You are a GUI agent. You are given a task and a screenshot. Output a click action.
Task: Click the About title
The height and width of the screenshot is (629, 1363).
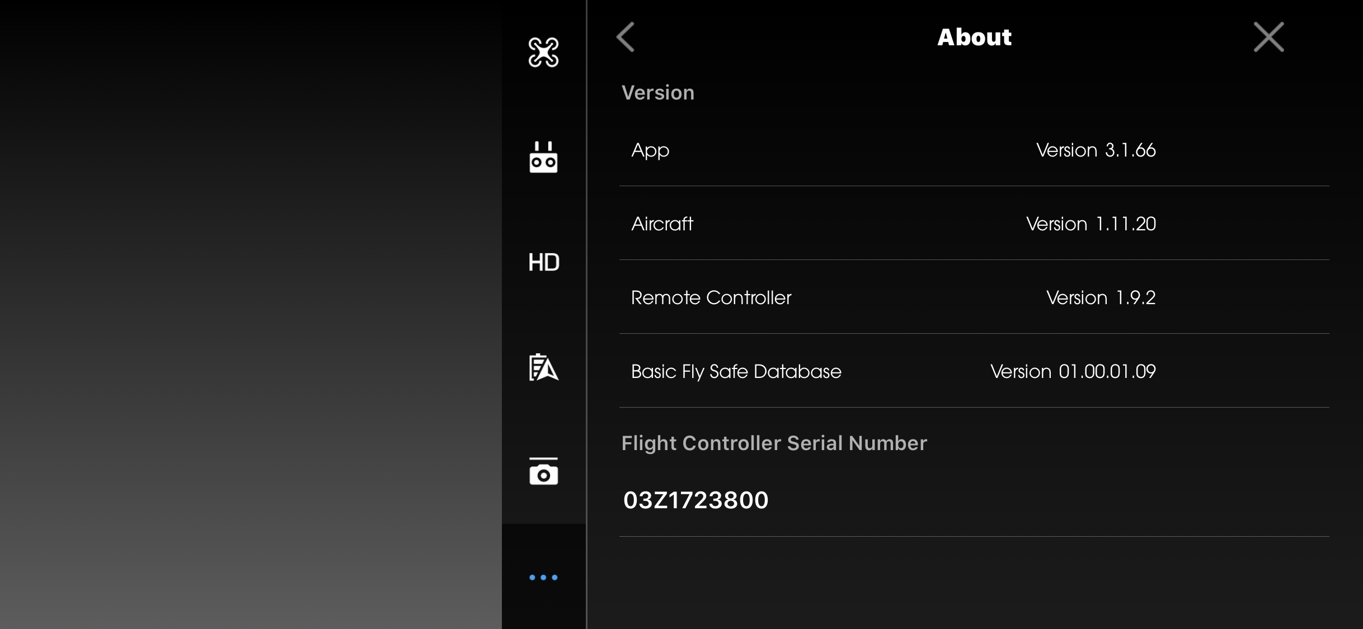(x=974, y=37)
